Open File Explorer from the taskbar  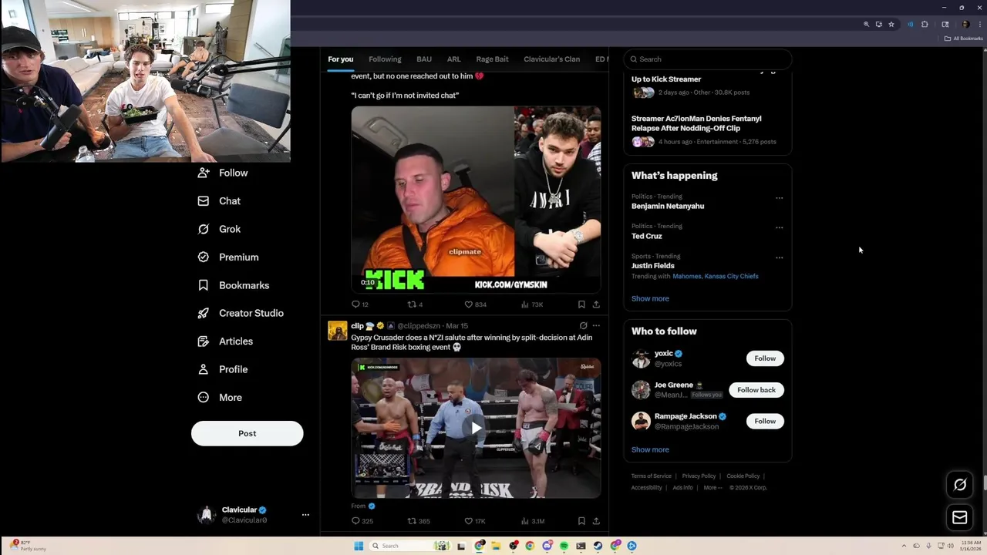click(x=496, y=546)
